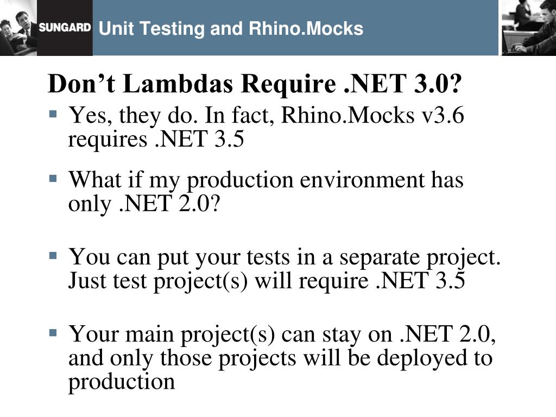Click the "Unit Testing and Rhino.Mocks" header title

[230, 29]
